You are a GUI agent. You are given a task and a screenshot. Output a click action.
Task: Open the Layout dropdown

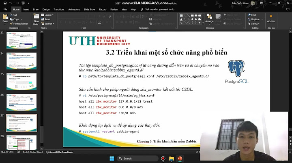[x=47, y=15]
